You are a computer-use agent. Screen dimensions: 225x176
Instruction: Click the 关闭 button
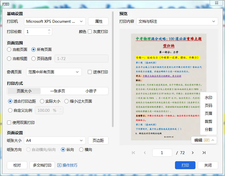point(208,165)
